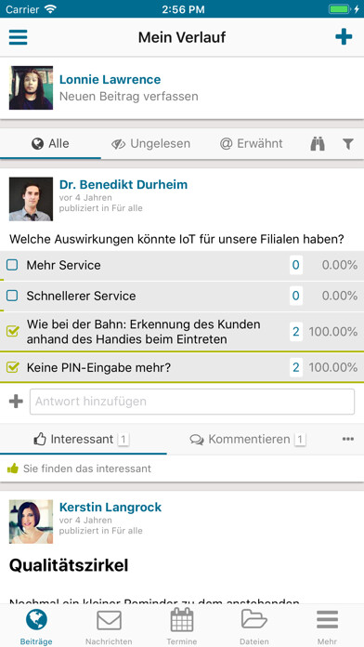Image resolution: width=364 pixels, height=647 pixels.
Task: Open the filter funnel icon
Action: [x=348, y=143]
